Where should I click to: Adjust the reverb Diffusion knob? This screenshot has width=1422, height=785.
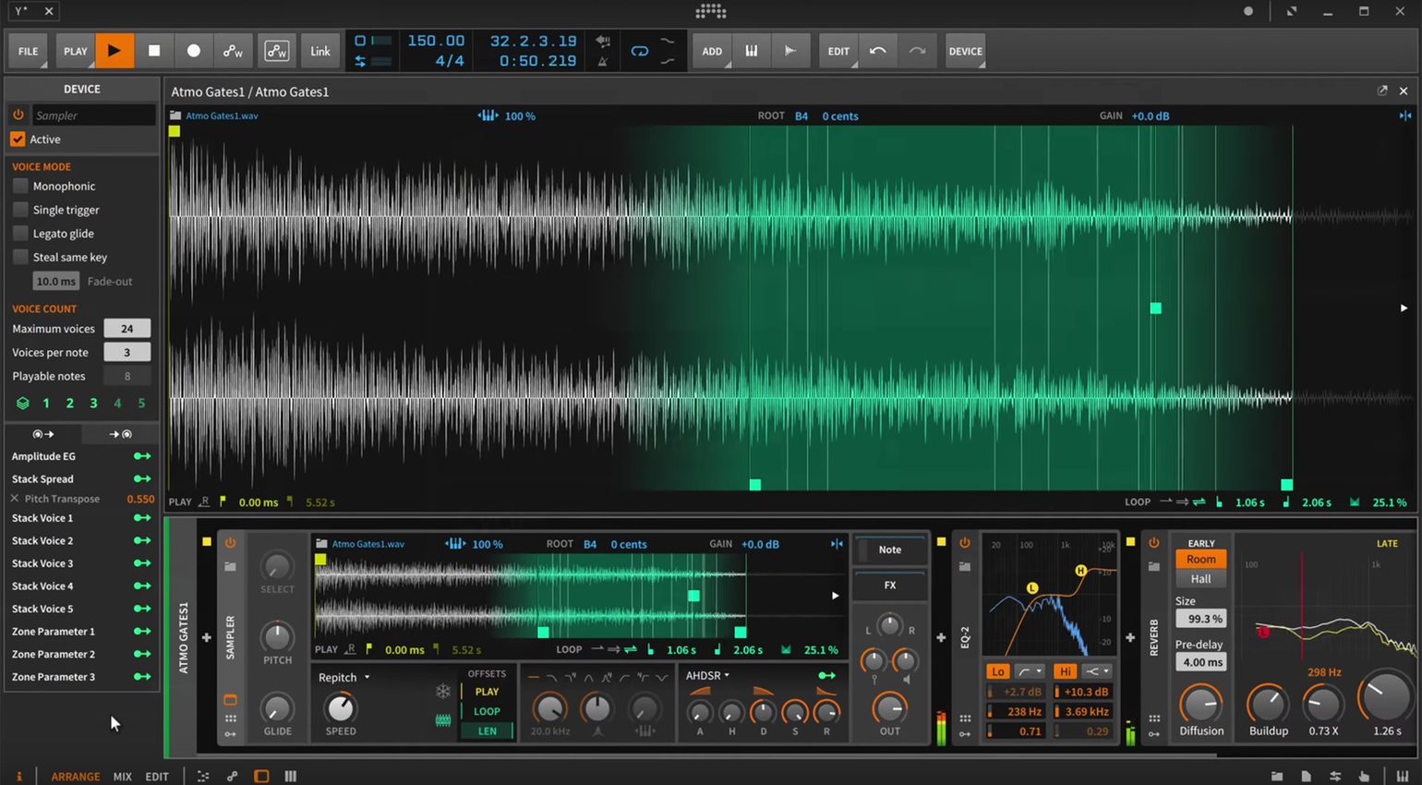(1200, 705)
